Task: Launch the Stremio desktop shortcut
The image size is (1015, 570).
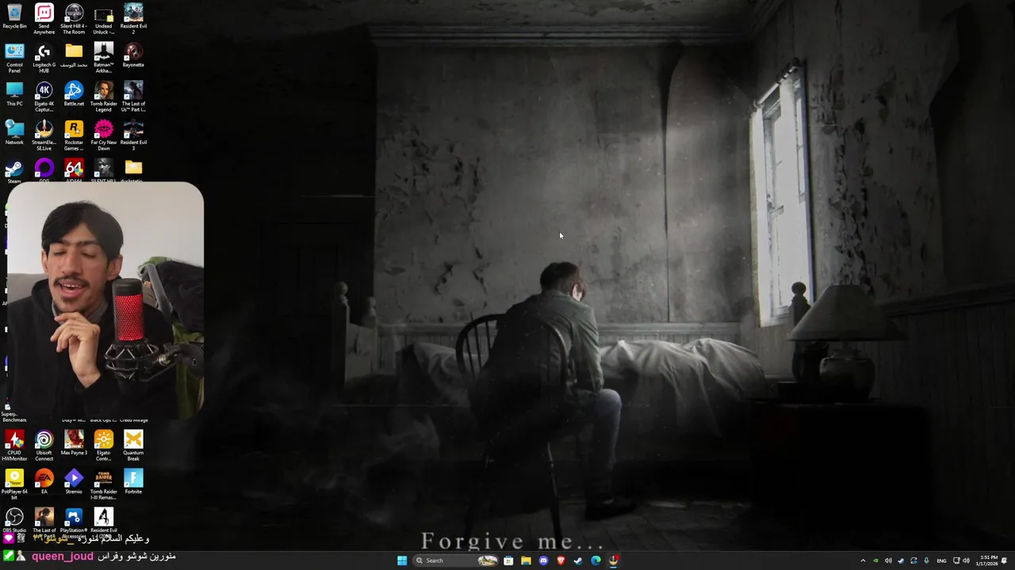Action: pyautogui.click(x=74, y=482)
